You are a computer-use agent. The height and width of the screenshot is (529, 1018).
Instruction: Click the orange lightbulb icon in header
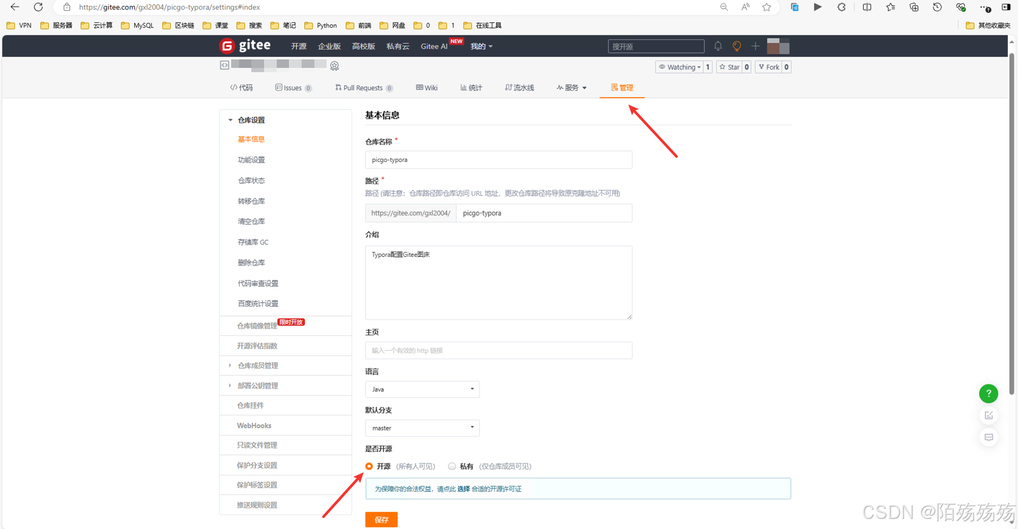point(736,46)
